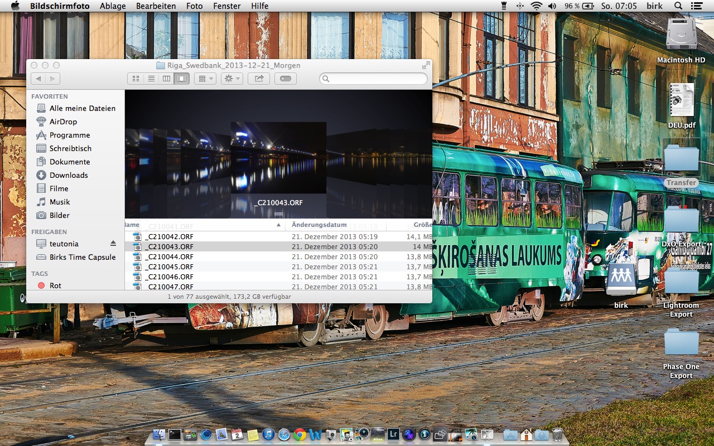
Task: Select file _C210046.ORF
Action: [x=278, y=277]
